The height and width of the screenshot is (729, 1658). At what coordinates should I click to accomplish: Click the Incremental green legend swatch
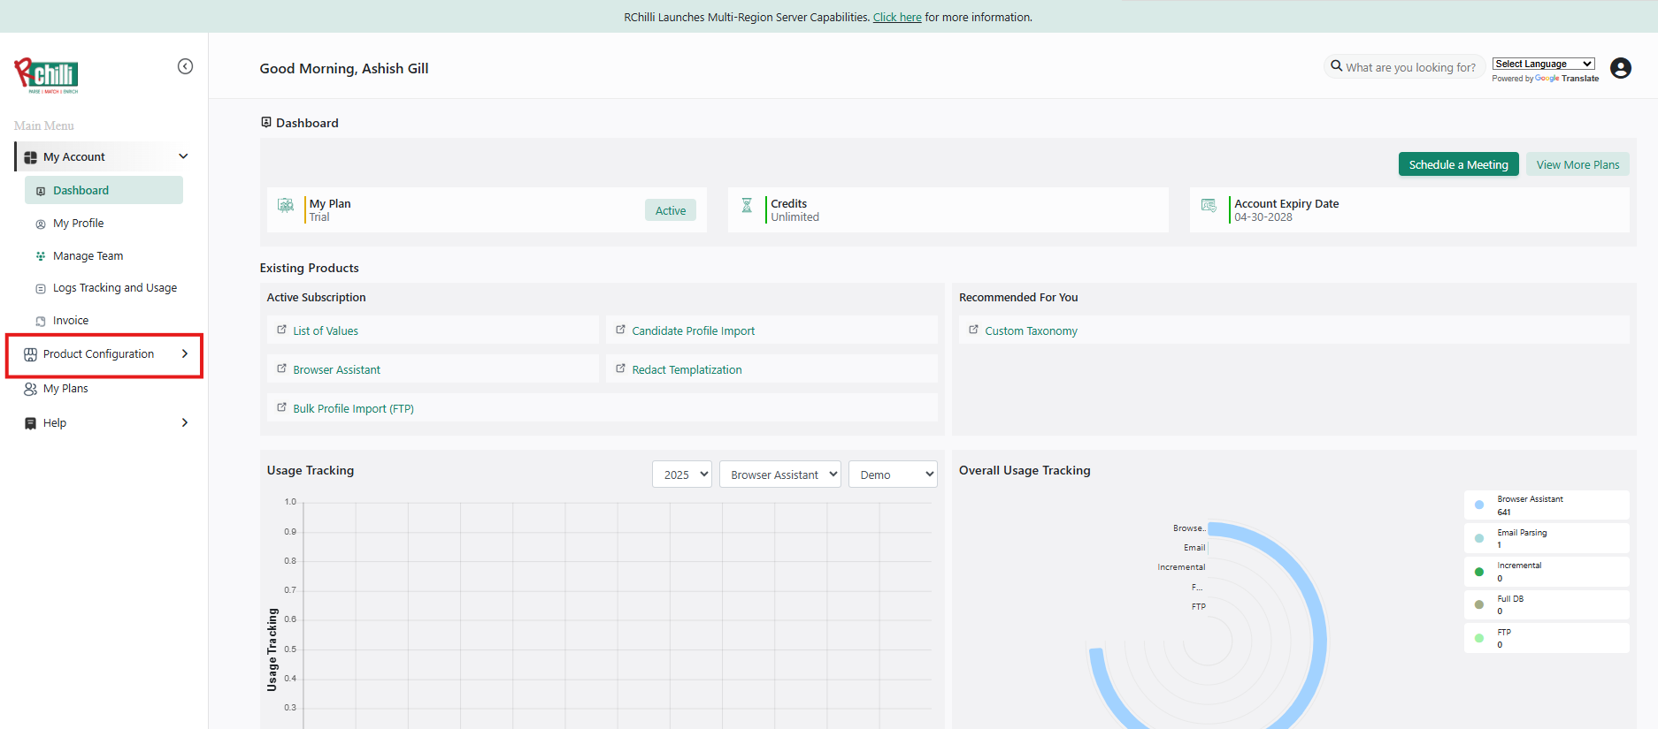pyautogui.click(x=1479, y=572)
